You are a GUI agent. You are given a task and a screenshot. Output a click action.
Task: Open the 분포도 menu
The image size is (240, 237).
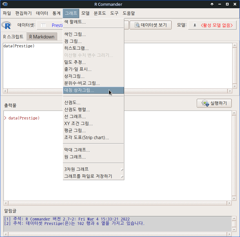[100, 13]
